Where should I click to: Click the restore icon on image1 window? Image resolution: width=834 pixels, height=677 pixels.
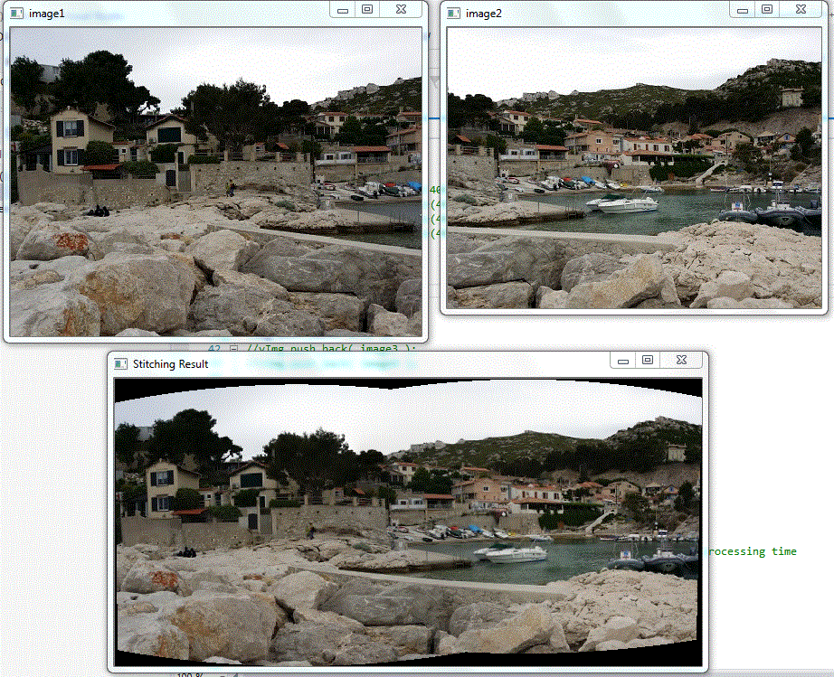pos(367,9)
